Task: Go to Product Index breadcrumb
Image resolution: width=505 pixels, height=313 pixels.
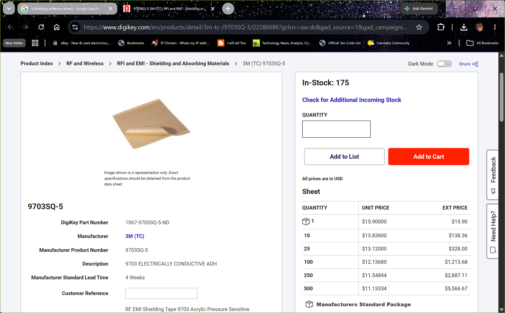Action: tap(37, 64)
